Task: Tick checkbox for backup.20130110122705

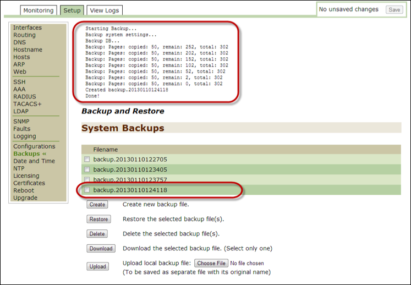Action: click(x=87, y=160)
